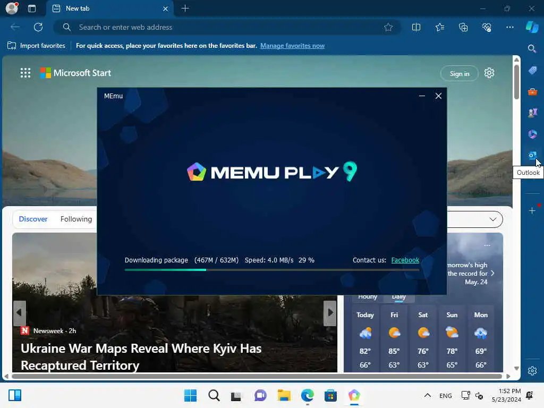Viewport: 544px width, 408px height.
Task: Open File Explorer from taskbar
Action: pos(284,395)
